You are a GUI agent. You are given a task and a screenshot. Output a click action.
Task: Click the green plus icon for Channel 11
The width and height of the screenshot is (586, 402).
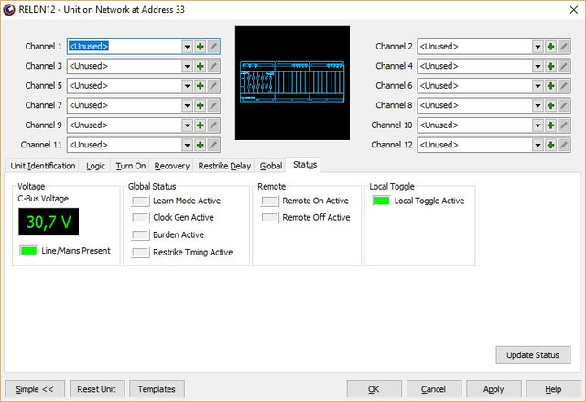pyautogui.click(x=201, y=145)
